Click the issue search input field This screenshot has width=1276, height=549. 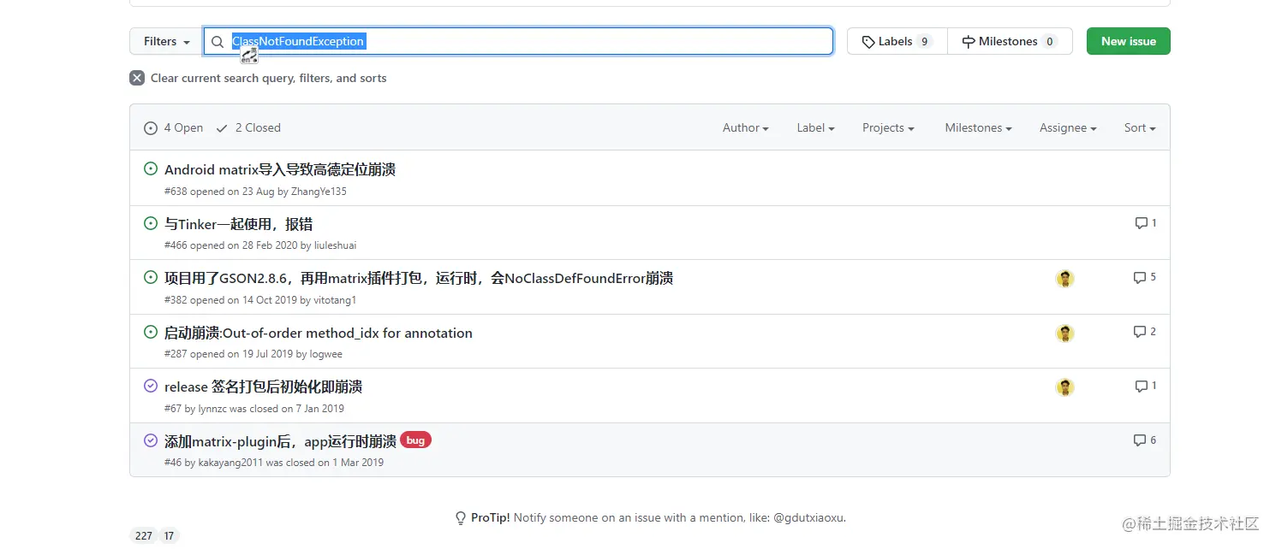coord(518,41)
